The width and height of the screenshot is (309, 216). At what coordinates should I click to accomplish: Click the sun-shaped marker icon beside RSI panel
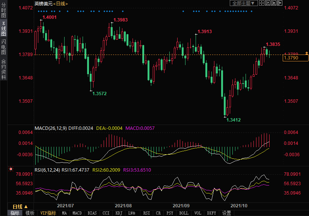point(11,170)
